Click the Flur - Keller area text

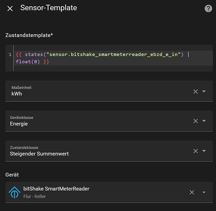(35, 196)
